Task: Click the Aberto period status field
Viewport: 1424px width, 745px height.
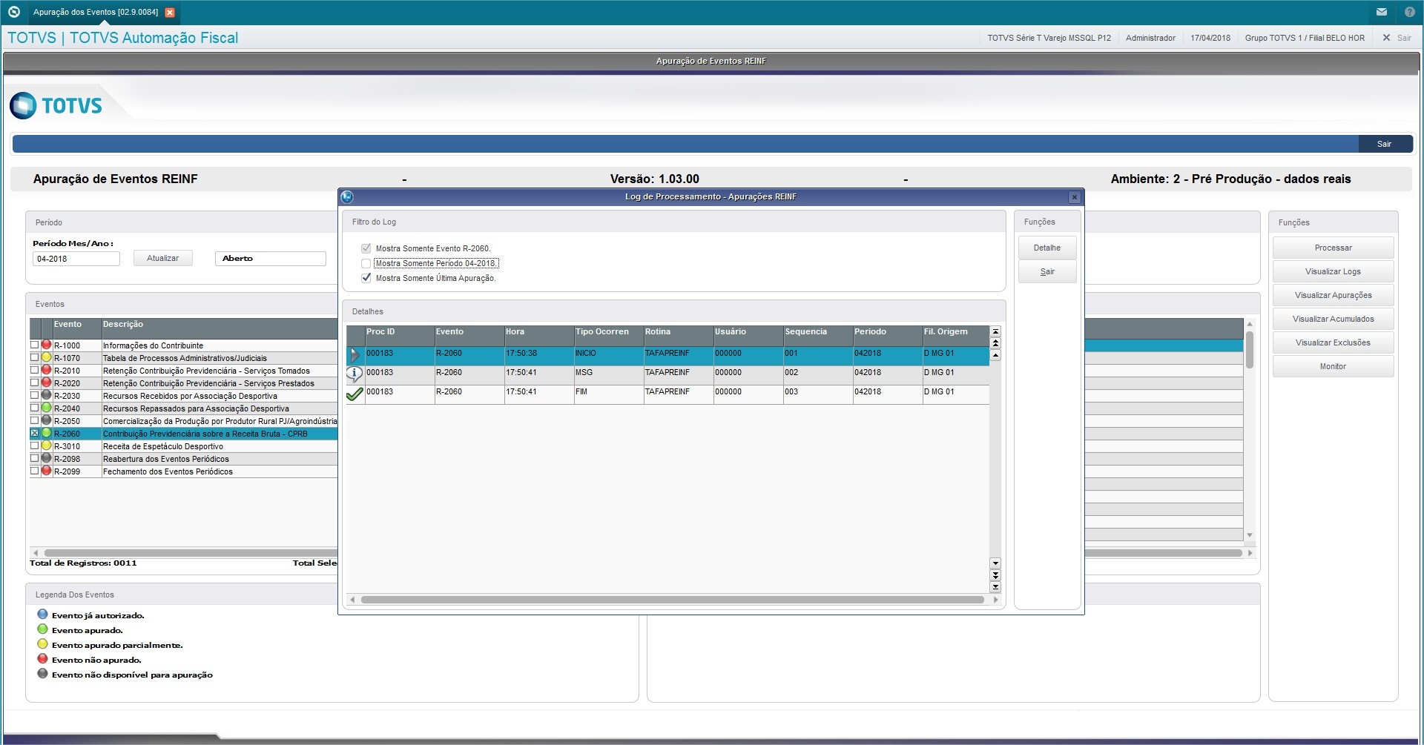Action: 270,259
